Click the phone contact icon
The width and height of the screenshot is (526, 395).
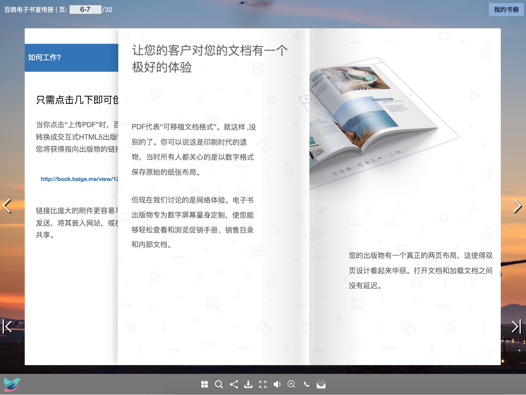(306, 384)
